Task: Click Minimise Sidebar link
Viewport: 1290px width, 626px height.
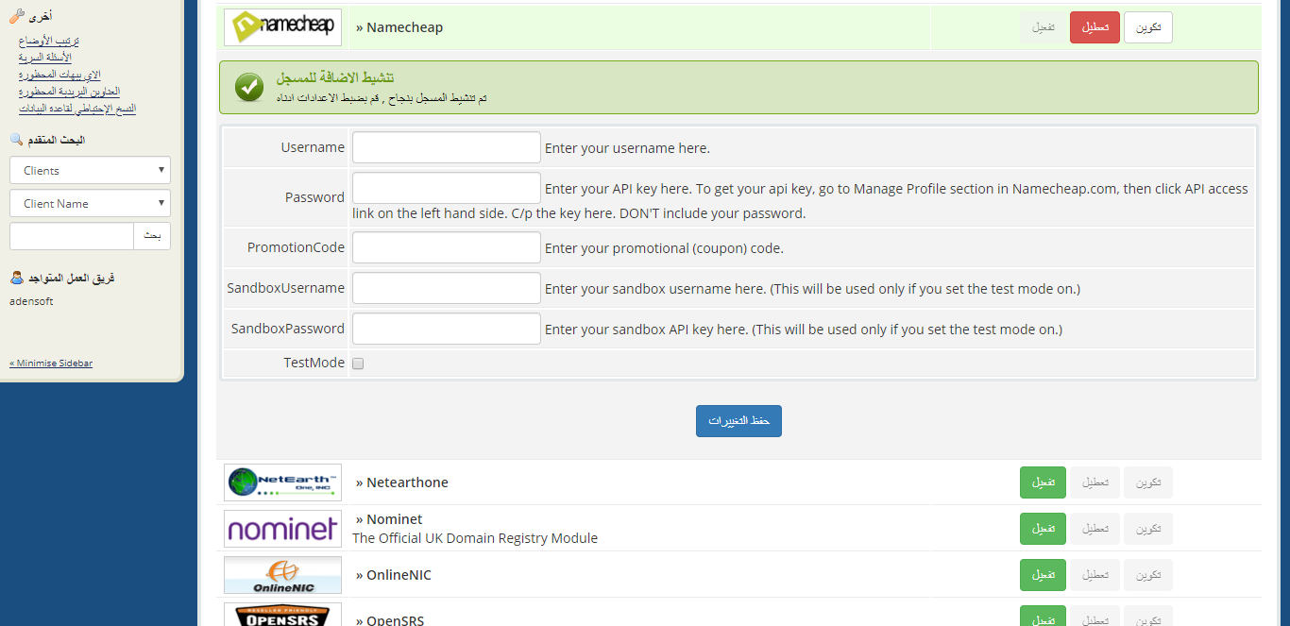Action: pyautogui.click(x=51, y=364)
